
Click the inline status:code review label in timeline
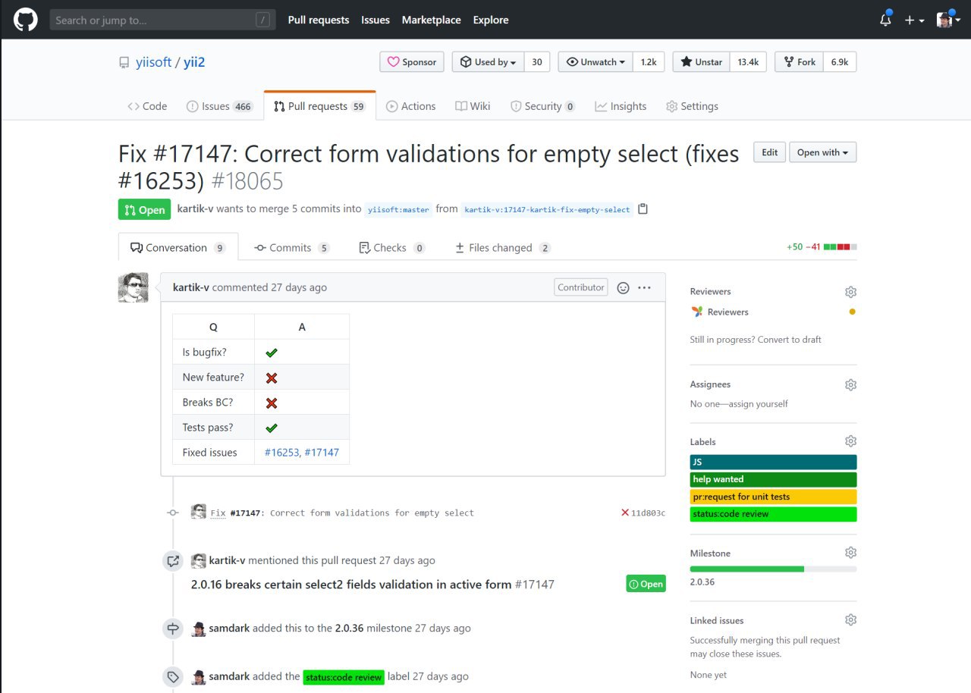[x=344, y=677]
